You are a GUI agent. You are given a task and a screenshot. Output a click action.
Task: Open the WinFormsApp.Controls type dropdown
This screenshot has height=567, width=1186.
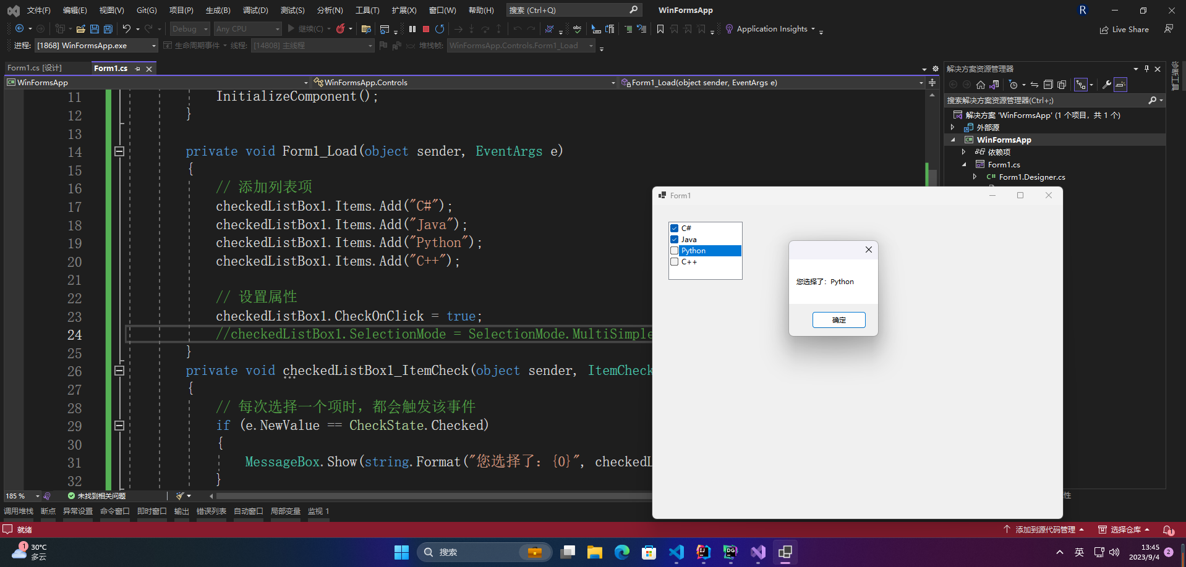point(464,82)
